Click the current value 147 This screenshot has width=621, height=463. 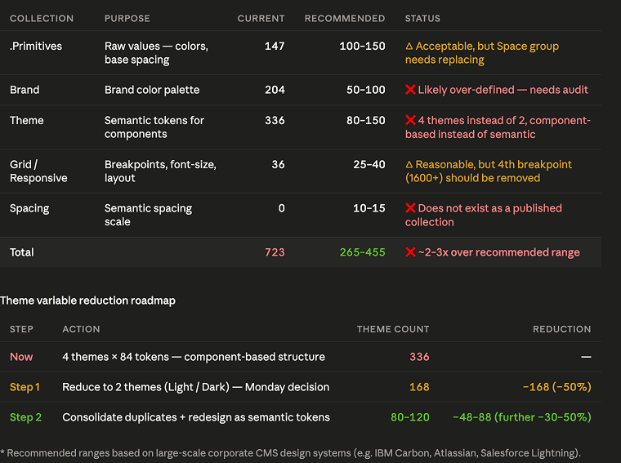(275, 47)
